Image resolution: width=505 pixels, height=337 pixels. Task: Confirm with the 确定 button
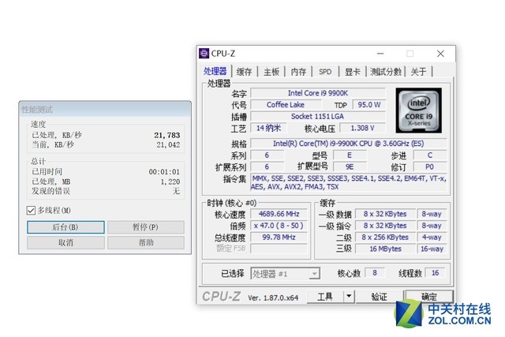[x=429, y=296]
